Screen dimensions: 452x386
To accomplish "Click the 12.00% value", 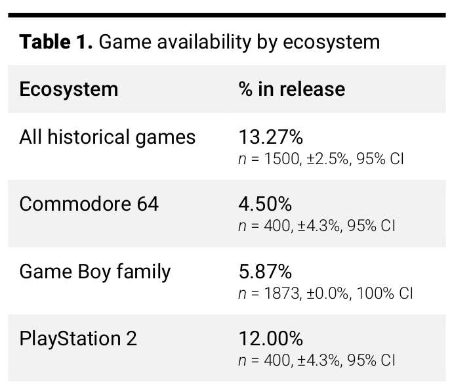I will point(270,339).
